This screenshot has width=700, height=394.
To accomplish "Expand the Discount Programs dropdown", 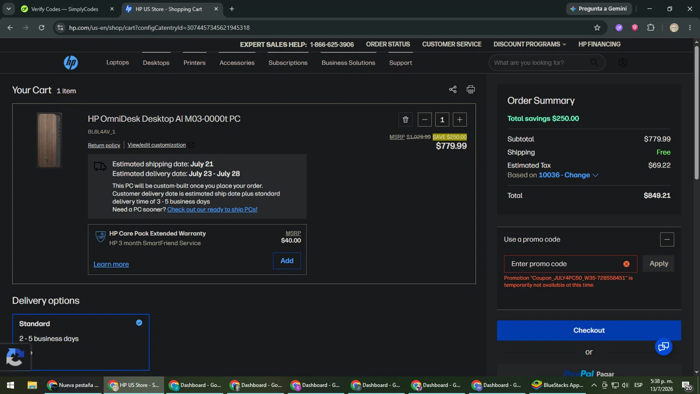I will [x=530, y=44].
